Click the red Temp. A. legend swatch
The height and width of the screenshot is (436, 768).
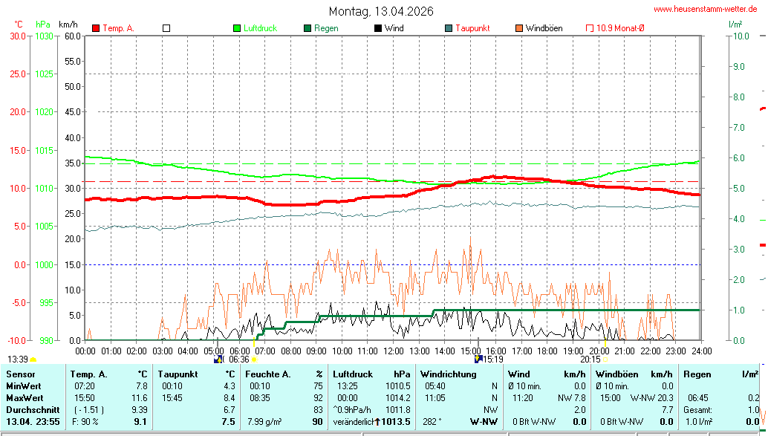tap(96, 28)
